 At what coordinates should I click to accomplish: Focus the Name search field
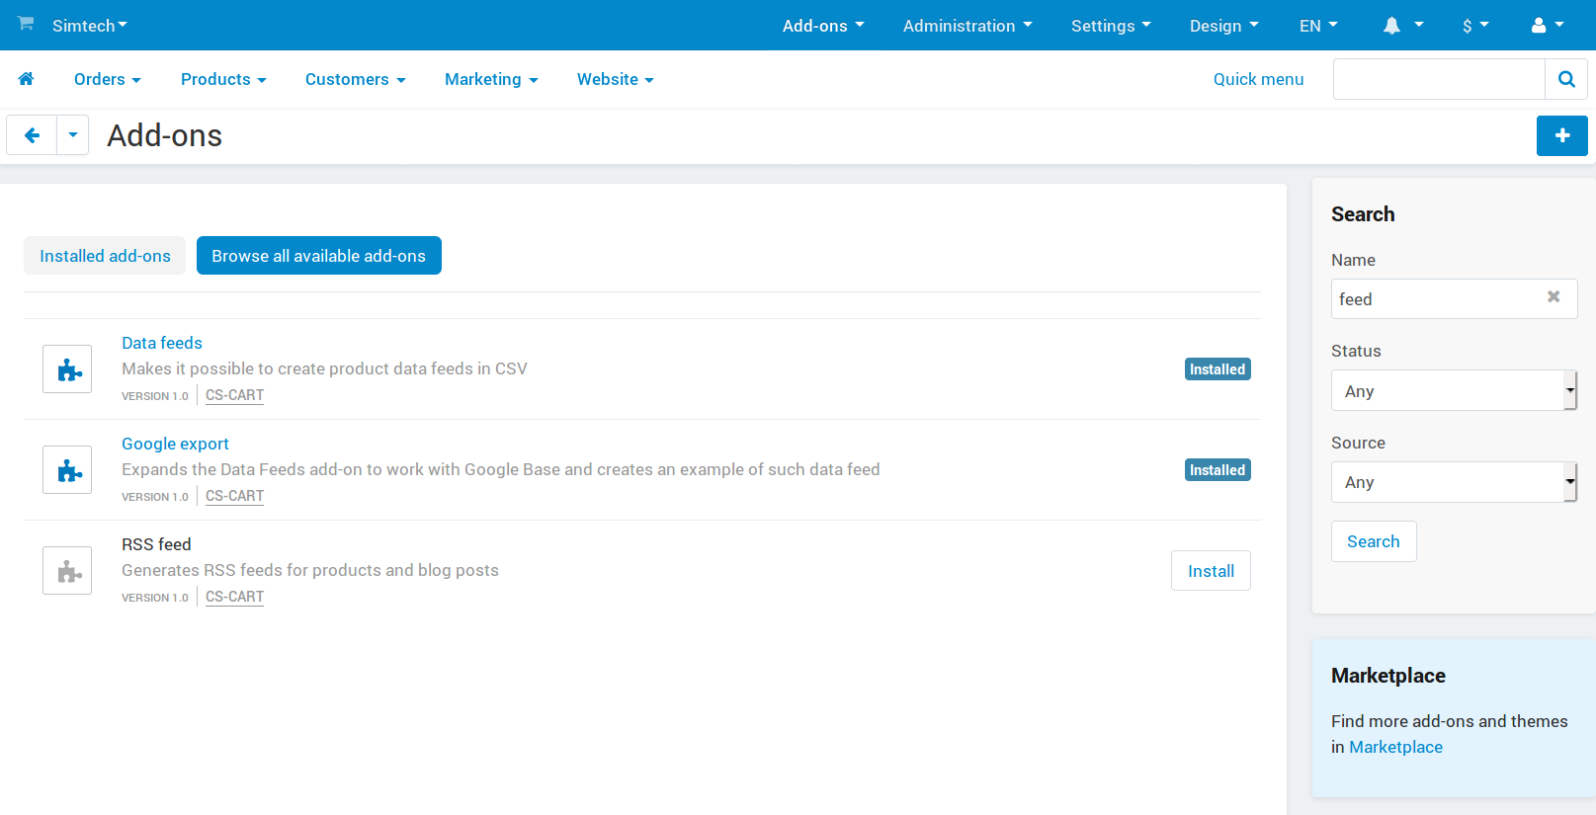tap(1454, 298)
